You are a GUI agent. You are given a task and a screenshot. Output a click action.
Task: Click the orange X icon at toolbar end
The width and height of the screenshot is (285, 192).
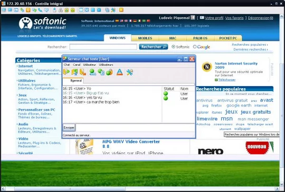point(121,10)
